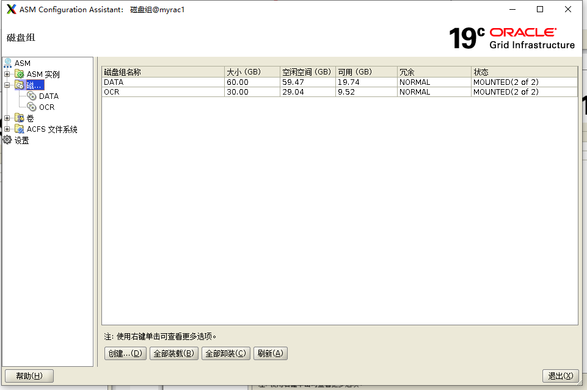Sort by 空闲空间 (GB) column header
Viewport: 587px width, 390px height.
coord(307,72)
